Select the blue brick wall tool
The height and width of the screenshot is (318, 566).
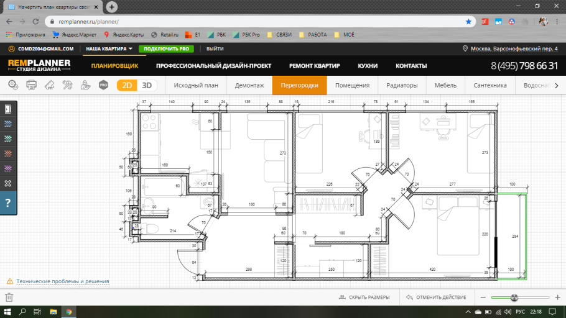(8, 124)
